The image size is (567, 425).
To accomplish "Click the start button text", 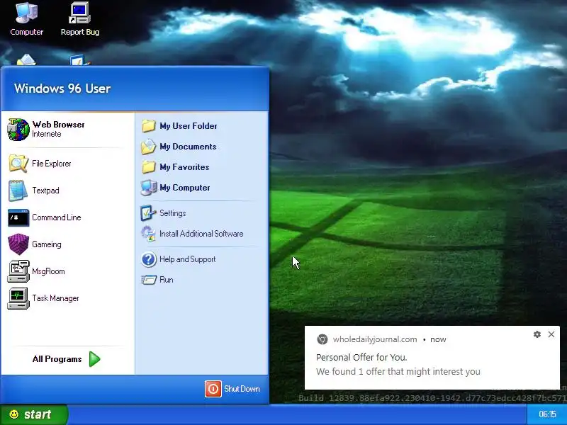I will (x=38, y=414).
